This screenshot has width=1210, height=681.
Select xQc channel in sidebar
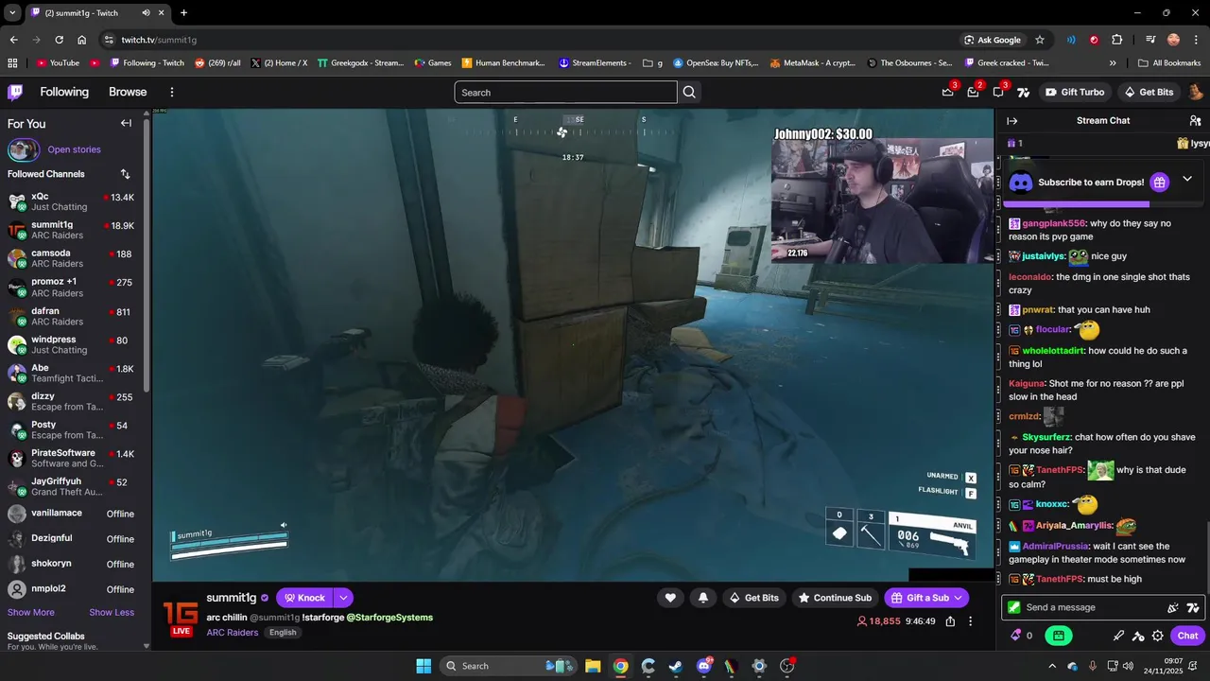[x=72, y=201]
